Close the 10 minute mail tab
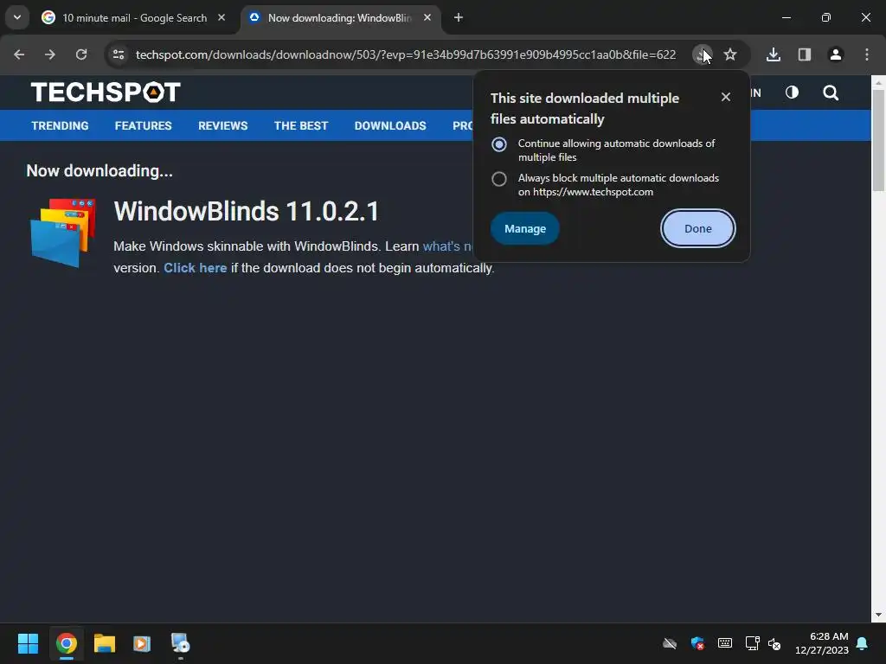This screenshot has width=886, height=664. pyautogui.click(x=221, y=17)
